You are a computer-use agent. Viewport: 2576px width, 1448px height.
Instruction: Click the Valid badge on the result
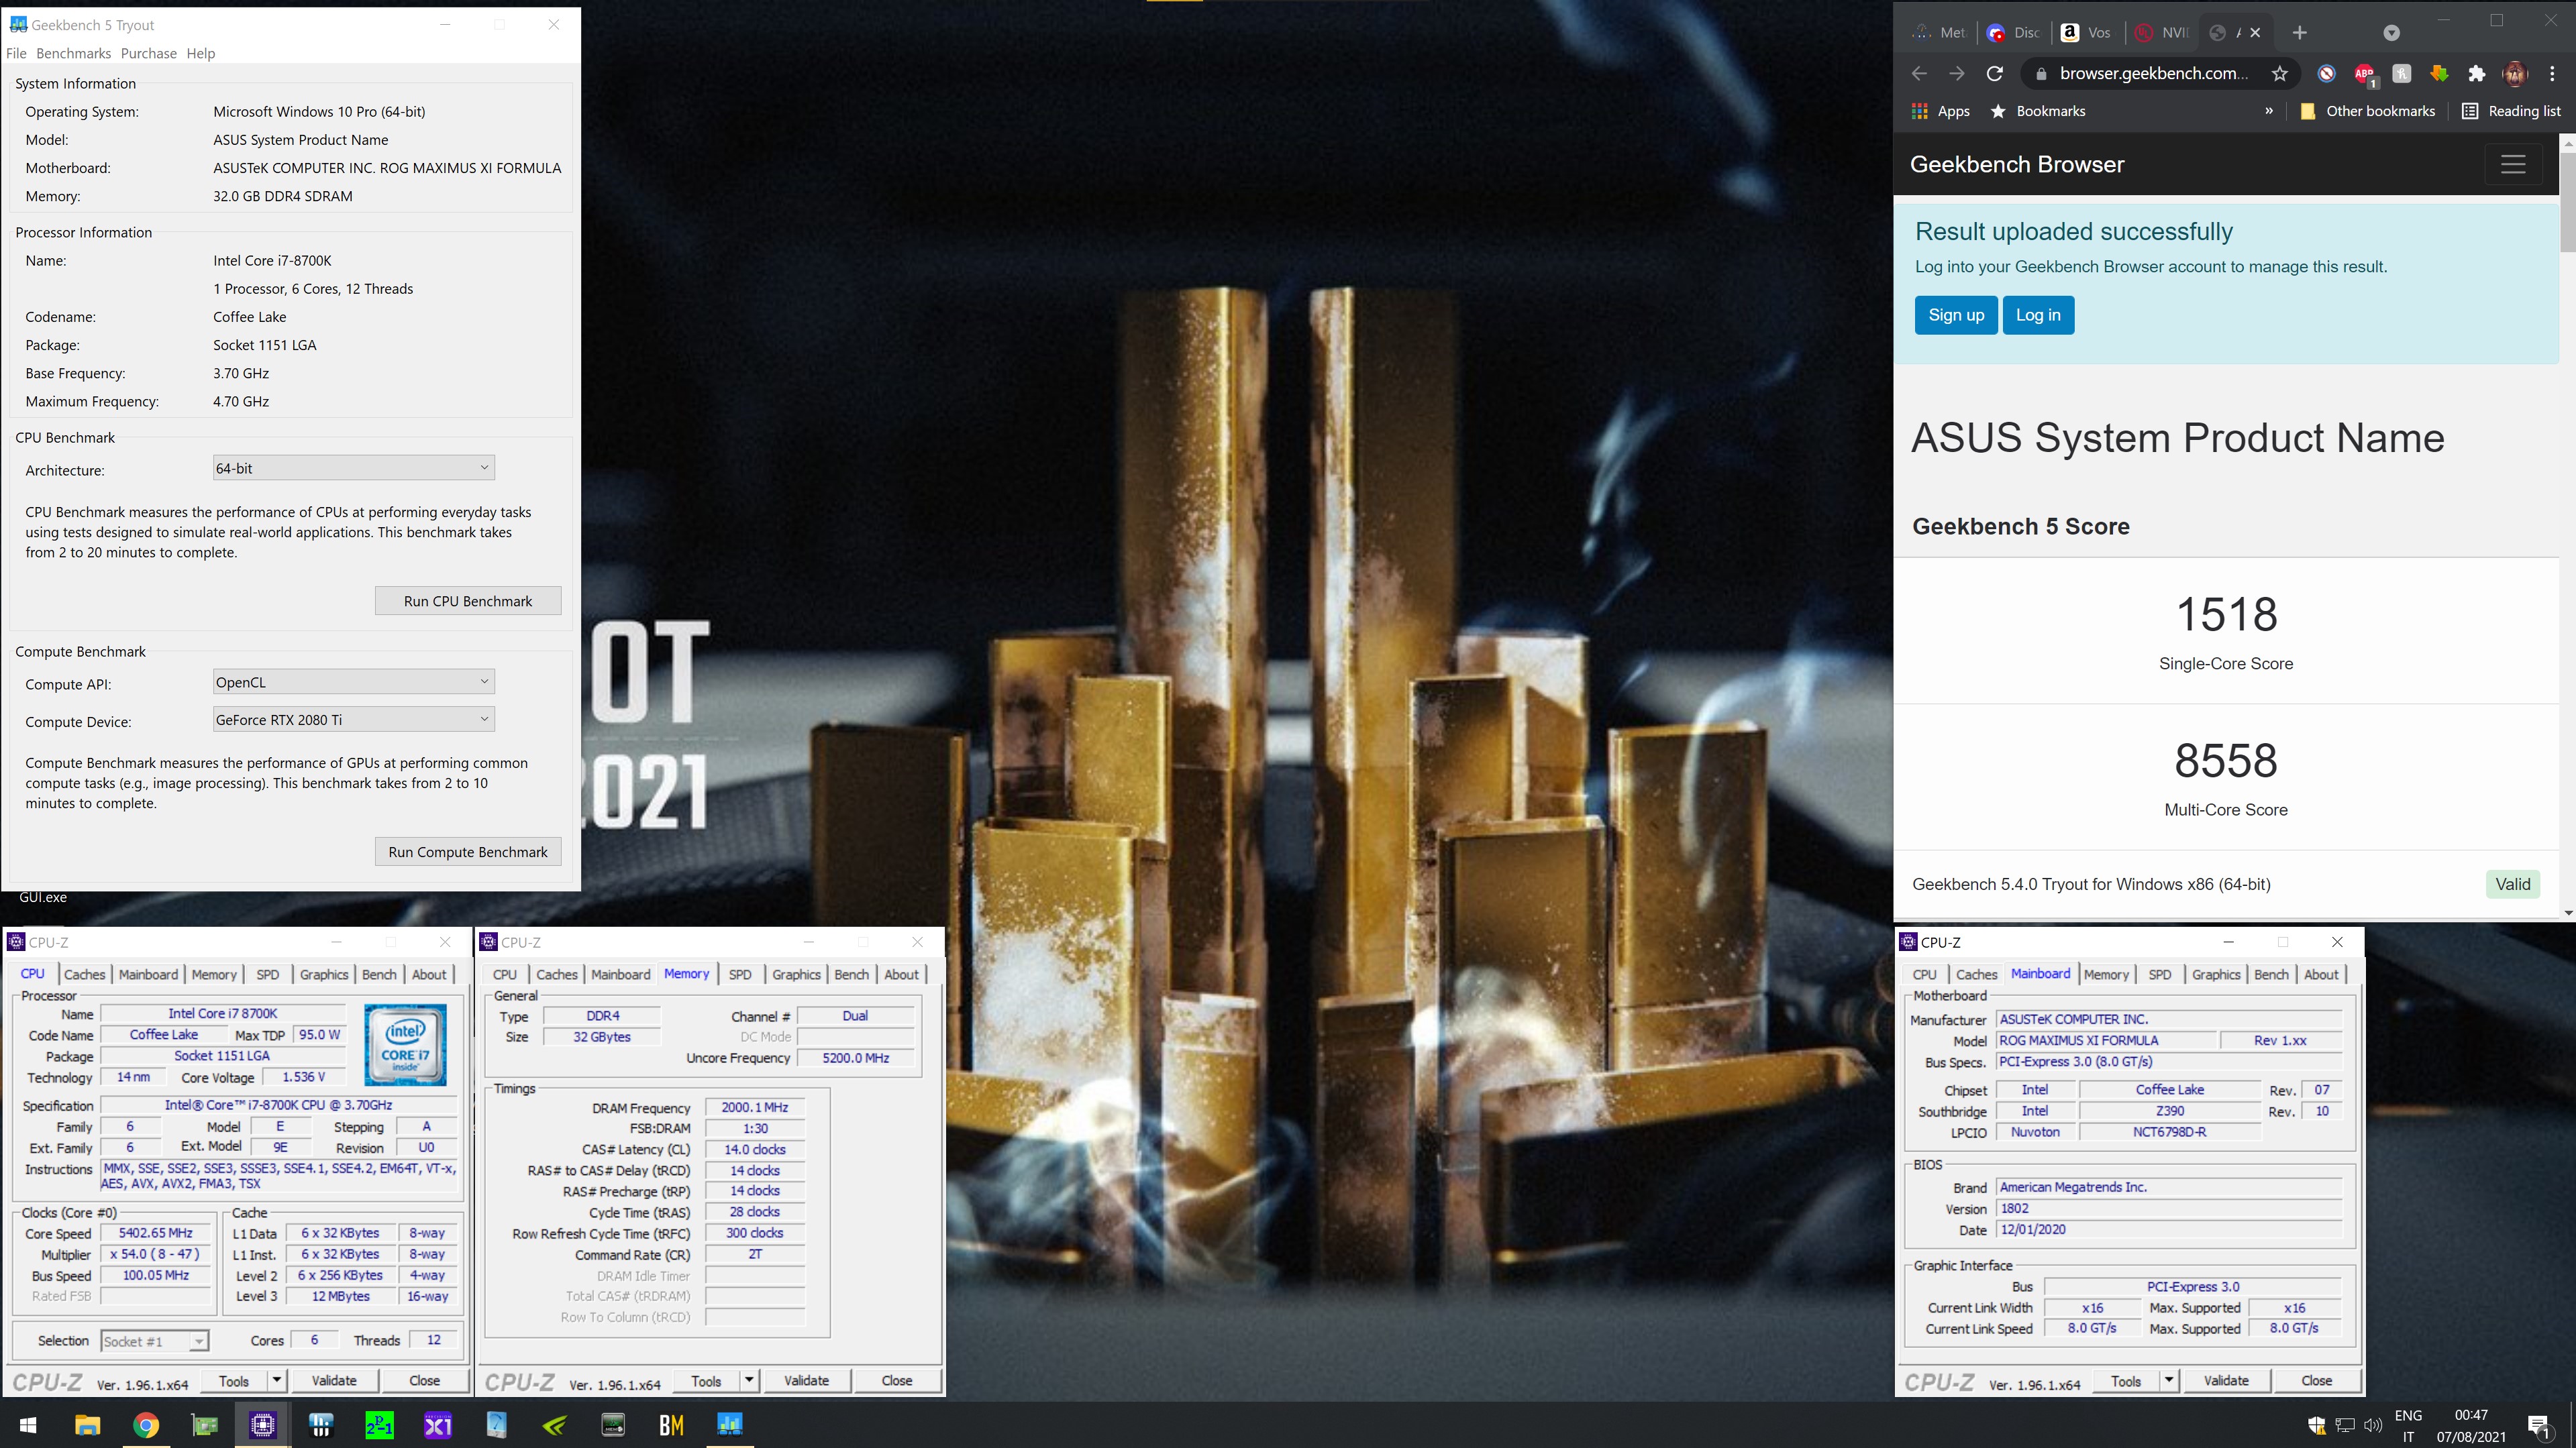[x=2512, y=883]
